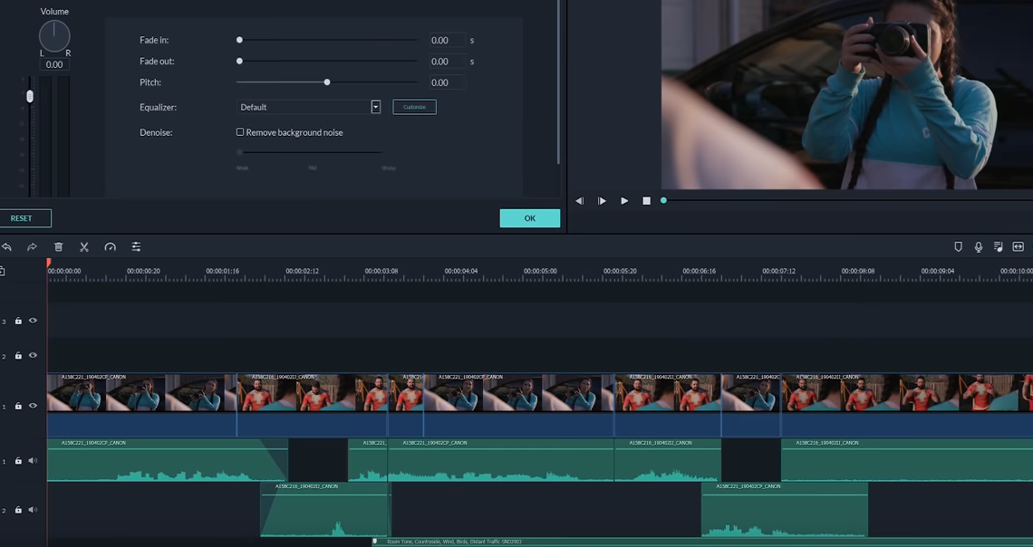This screenshot has height=547, width=1033.
Task: Record voiceover with the microphone icon
Action: click(979, 247)
